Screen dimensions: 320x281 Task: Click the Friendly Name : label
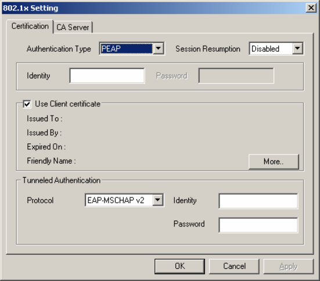(x=51, y=161)
